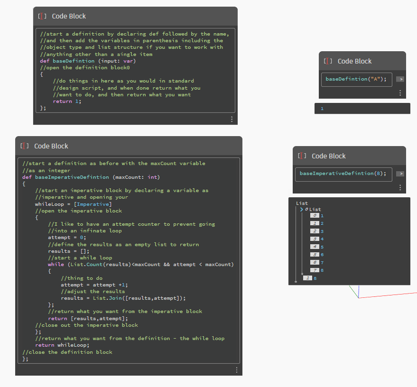This screenshot has height=387, width=417.
Task: Select the root "List" label in the preview bubble
Action: pyautogui.click(x=302, y=203)
